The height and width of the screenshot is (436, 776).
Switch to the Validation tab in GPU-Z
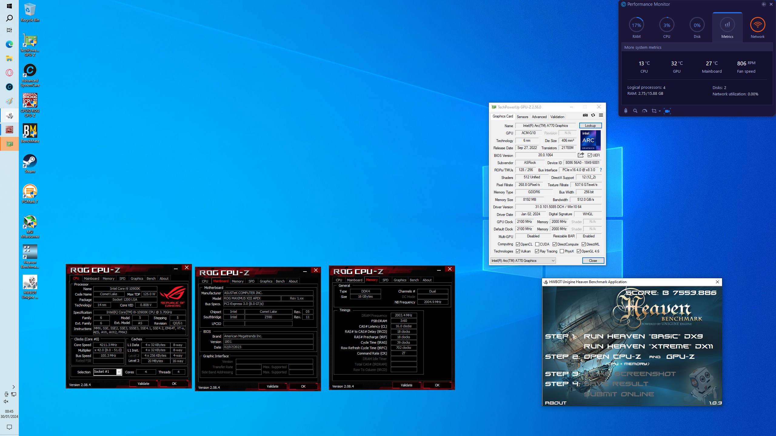click(557, 117)
